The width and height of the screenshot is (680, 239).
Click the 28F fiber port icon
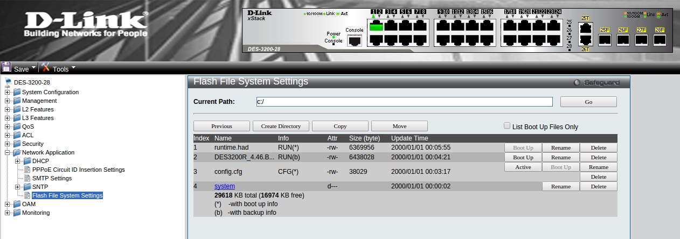pos(660,39)
